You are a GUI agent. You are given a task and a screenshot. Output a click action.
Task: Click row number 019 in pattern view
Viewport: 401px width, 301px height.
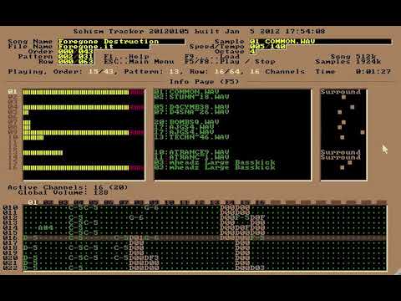tap(10, 253)
